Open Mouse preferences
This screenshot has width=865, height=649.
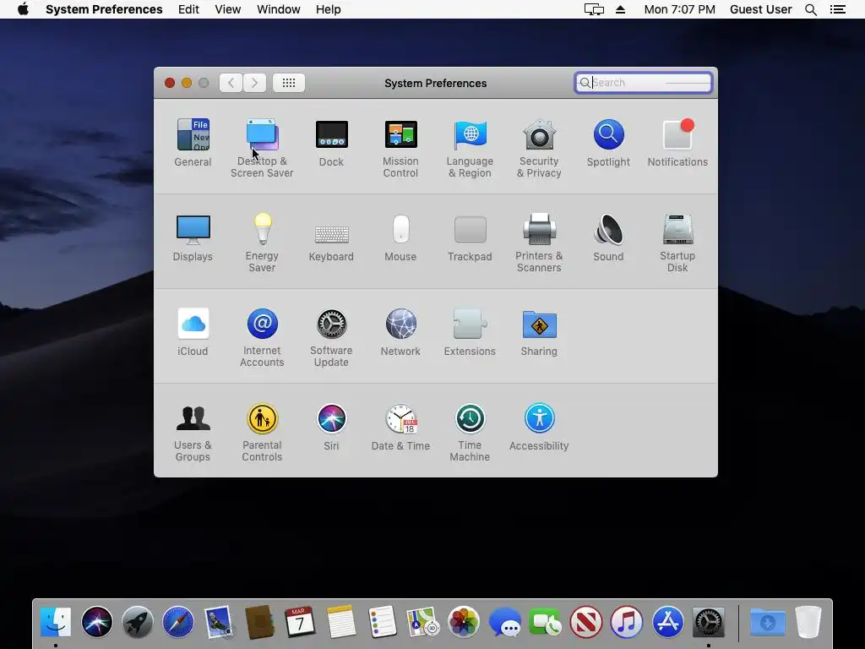(400, 237)
